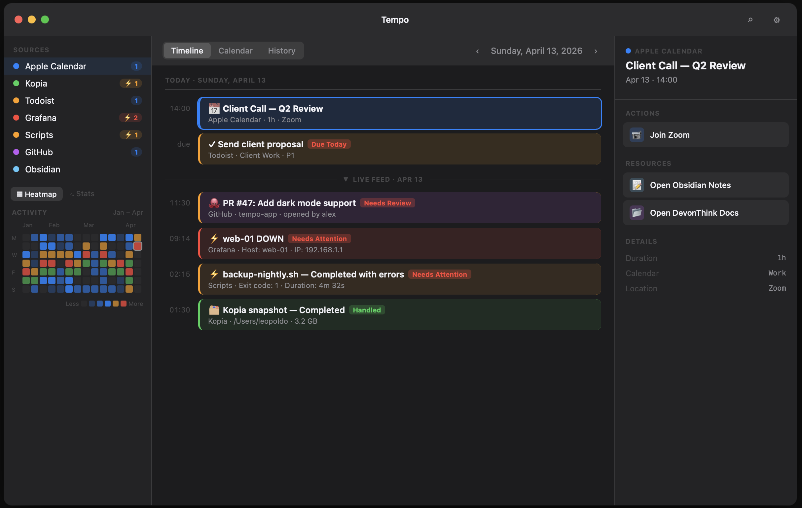
Task: Click the Join Zoom camera icon
Action: tap(637, 135)
